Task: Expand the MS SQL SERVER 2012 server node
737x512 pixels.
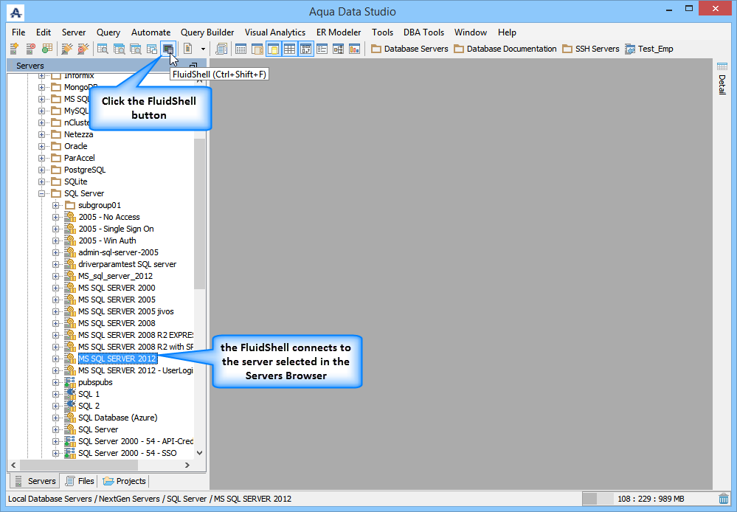Action: [x=56, y=359]
